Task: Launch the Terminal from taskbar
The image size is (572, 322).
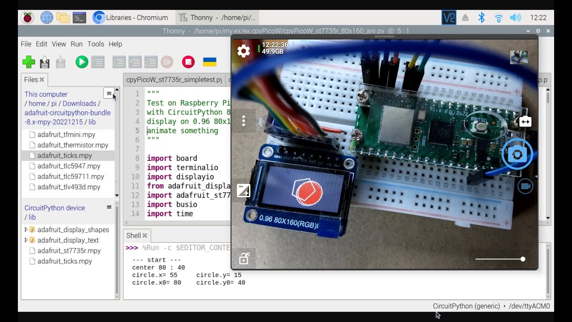Action: [x=80, y=17]
